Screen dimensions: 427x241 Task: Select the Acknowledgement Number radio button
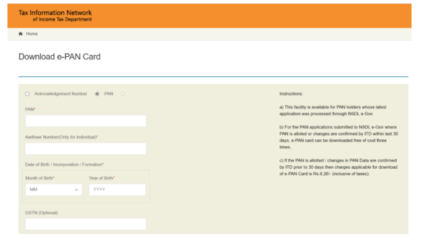(x=27, y=94)
